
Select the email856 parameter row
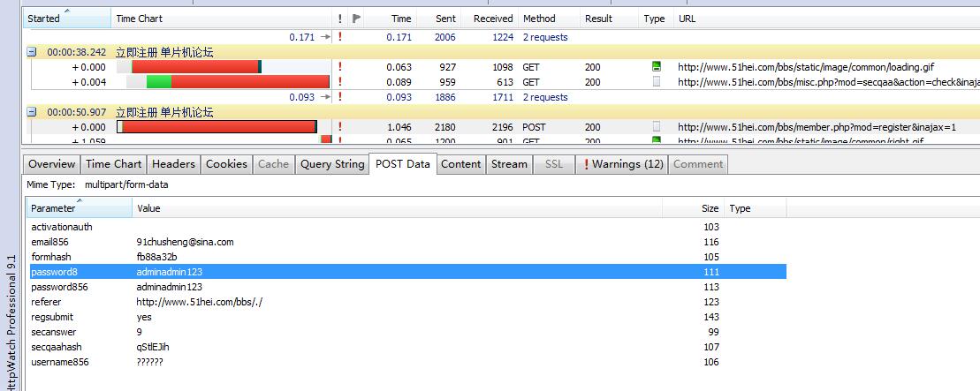point(49,242)
